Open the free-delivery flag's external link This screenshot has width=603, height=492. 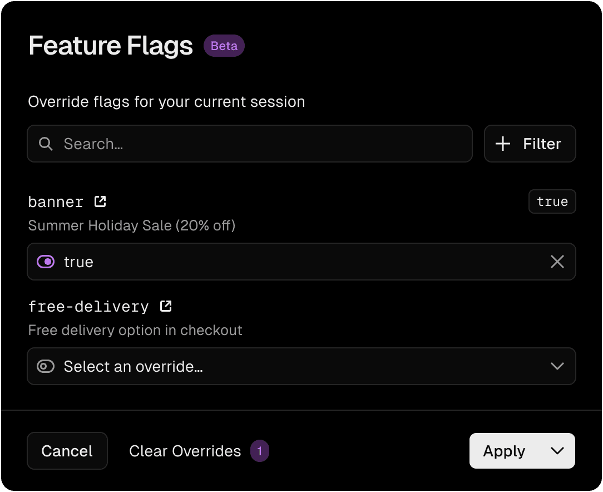click(x=166, y=306)
